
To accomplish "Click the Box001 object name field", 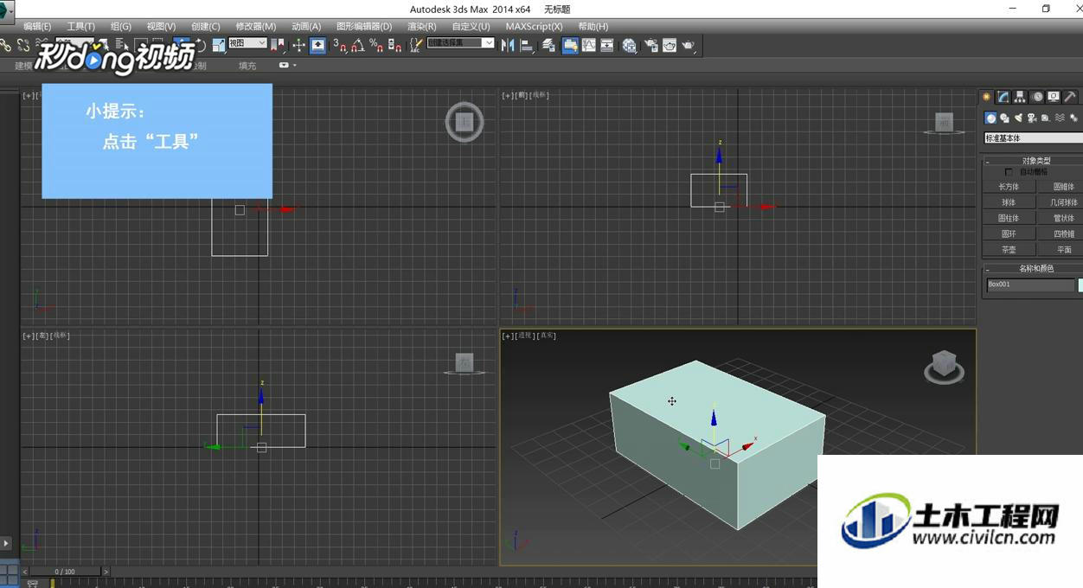I will point(1030,284).
